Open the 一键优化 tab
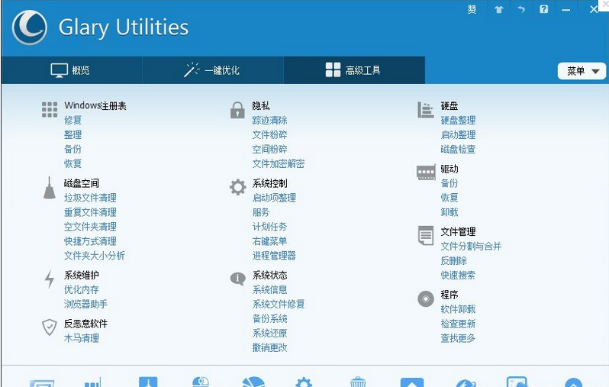This screenshot has width=609, height=387. (x=212, y=70)
